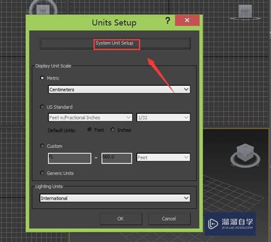Click the help question mark icon
Screen dimensions: 271x242
168,20
